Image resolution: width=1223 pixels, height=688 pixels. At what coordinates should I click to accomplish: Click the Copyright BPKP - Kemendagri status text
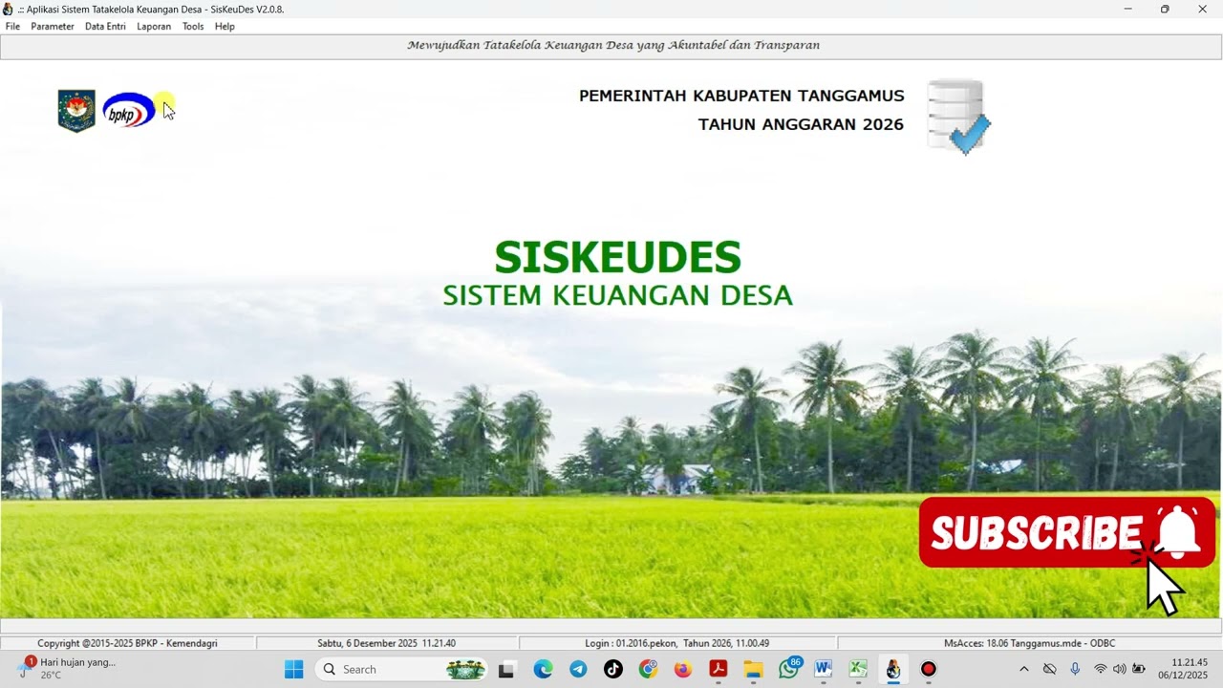[x=127, y=643]
